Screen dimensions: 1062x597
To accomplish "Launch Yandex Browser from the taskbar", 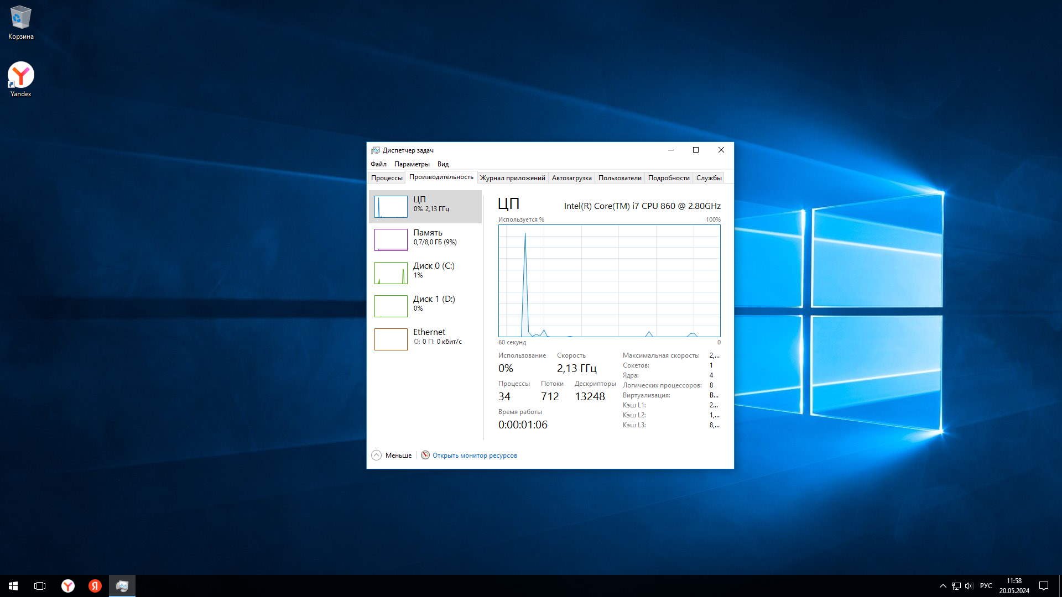I will click(x=67, y=585).
